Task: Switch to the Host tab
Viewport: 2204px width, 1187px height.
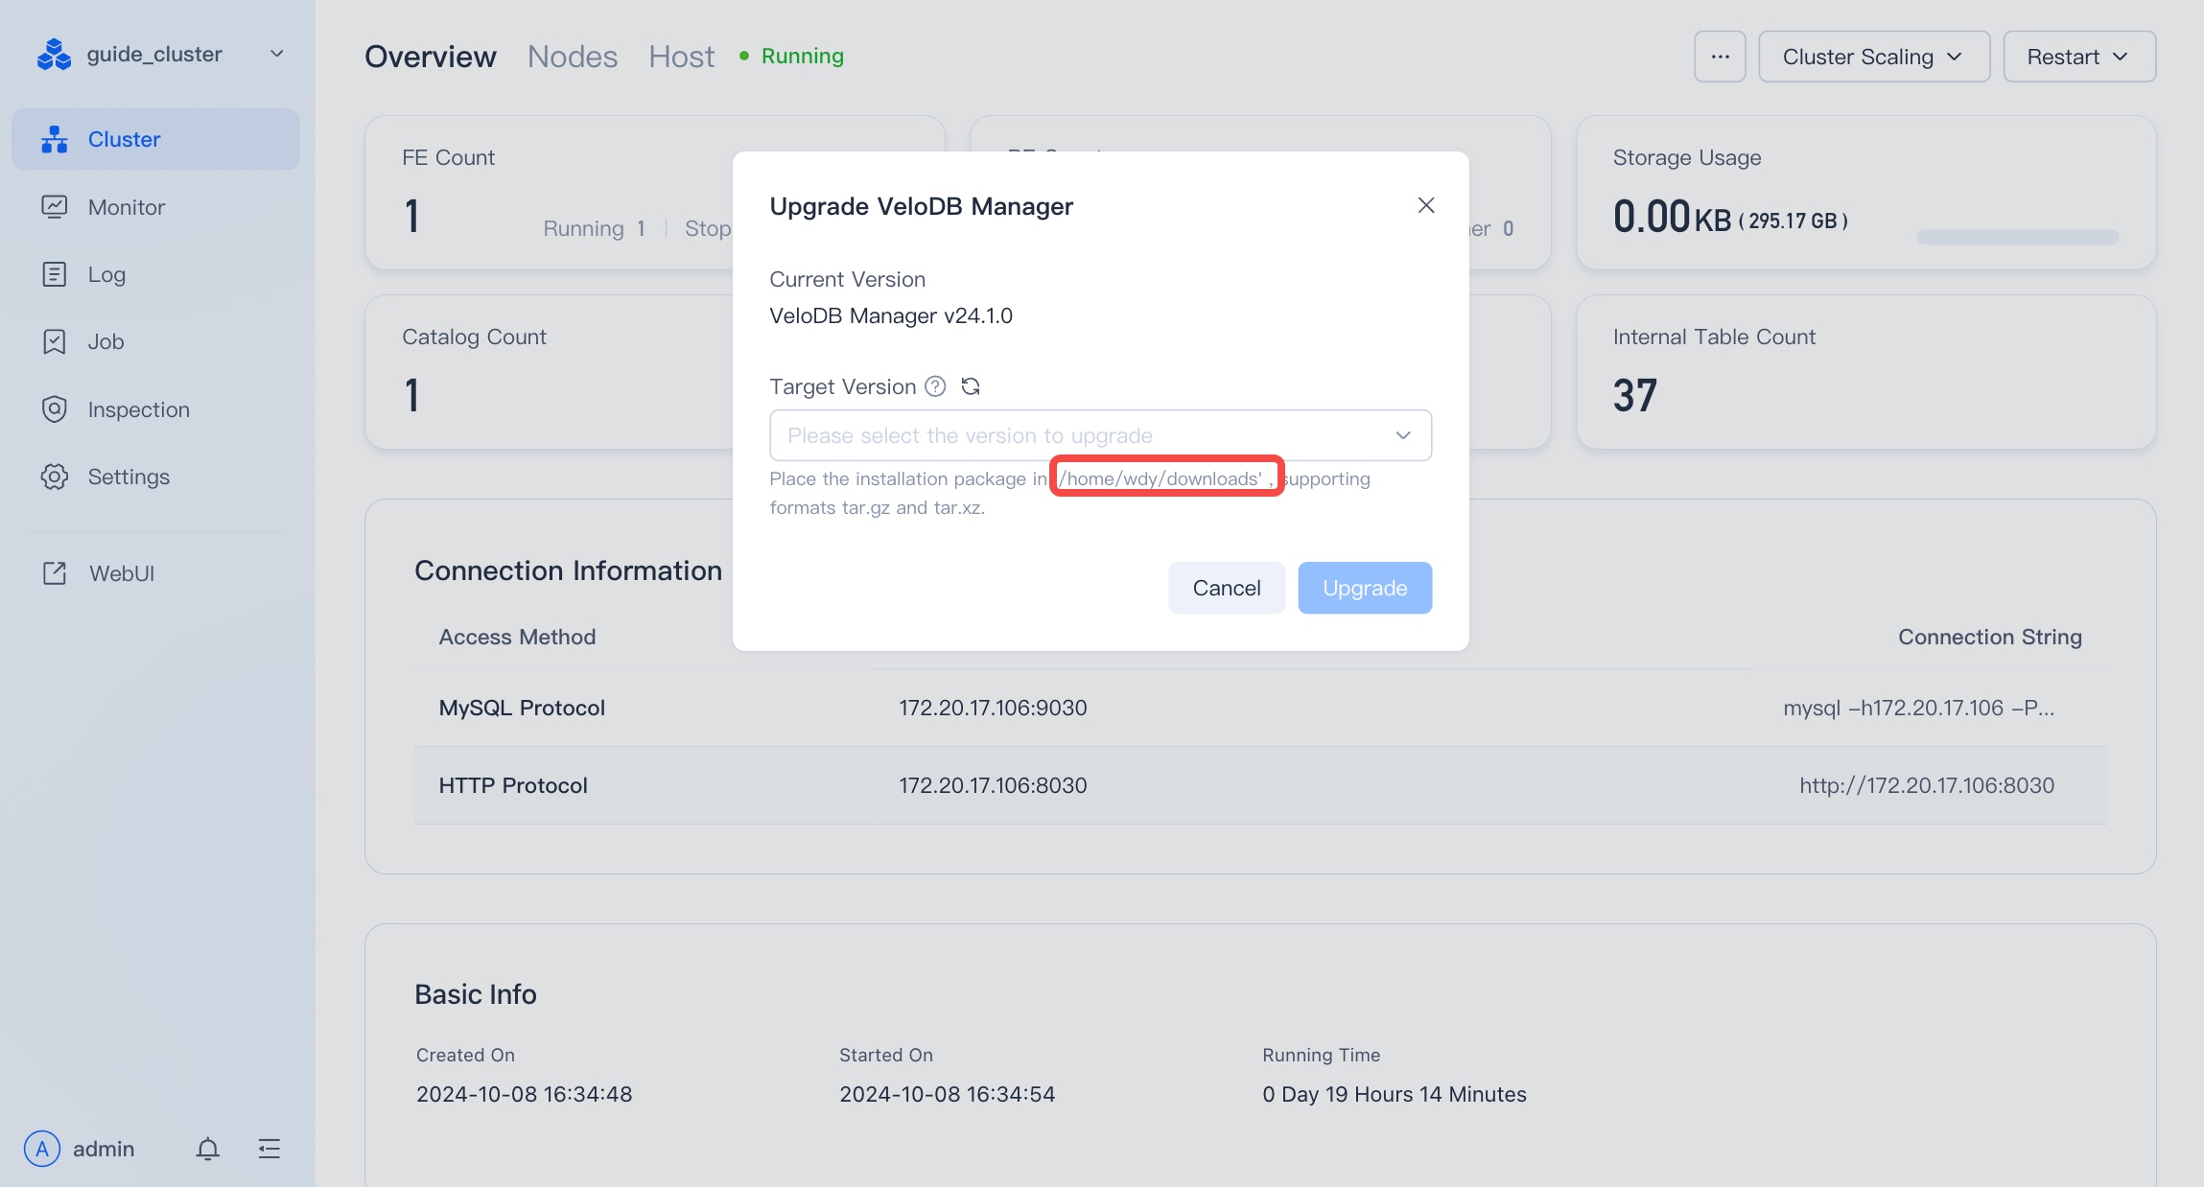Action: point(682,57)
